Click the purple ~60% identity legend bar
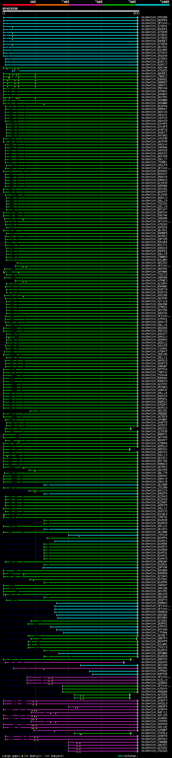Screen dimensions: 172x758 click(x=86, y=5)
